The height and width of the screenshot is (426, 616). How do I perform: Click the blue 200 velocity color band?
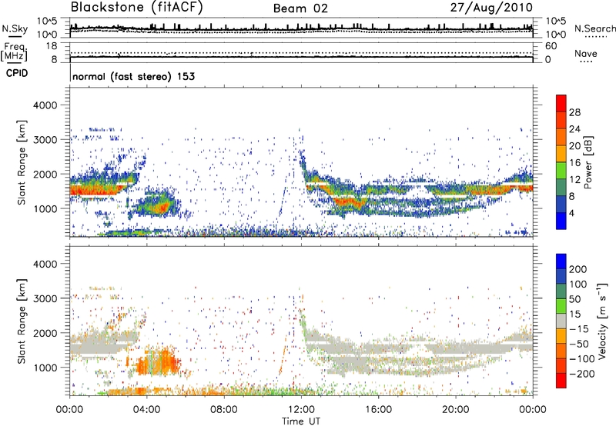[561, 261]
